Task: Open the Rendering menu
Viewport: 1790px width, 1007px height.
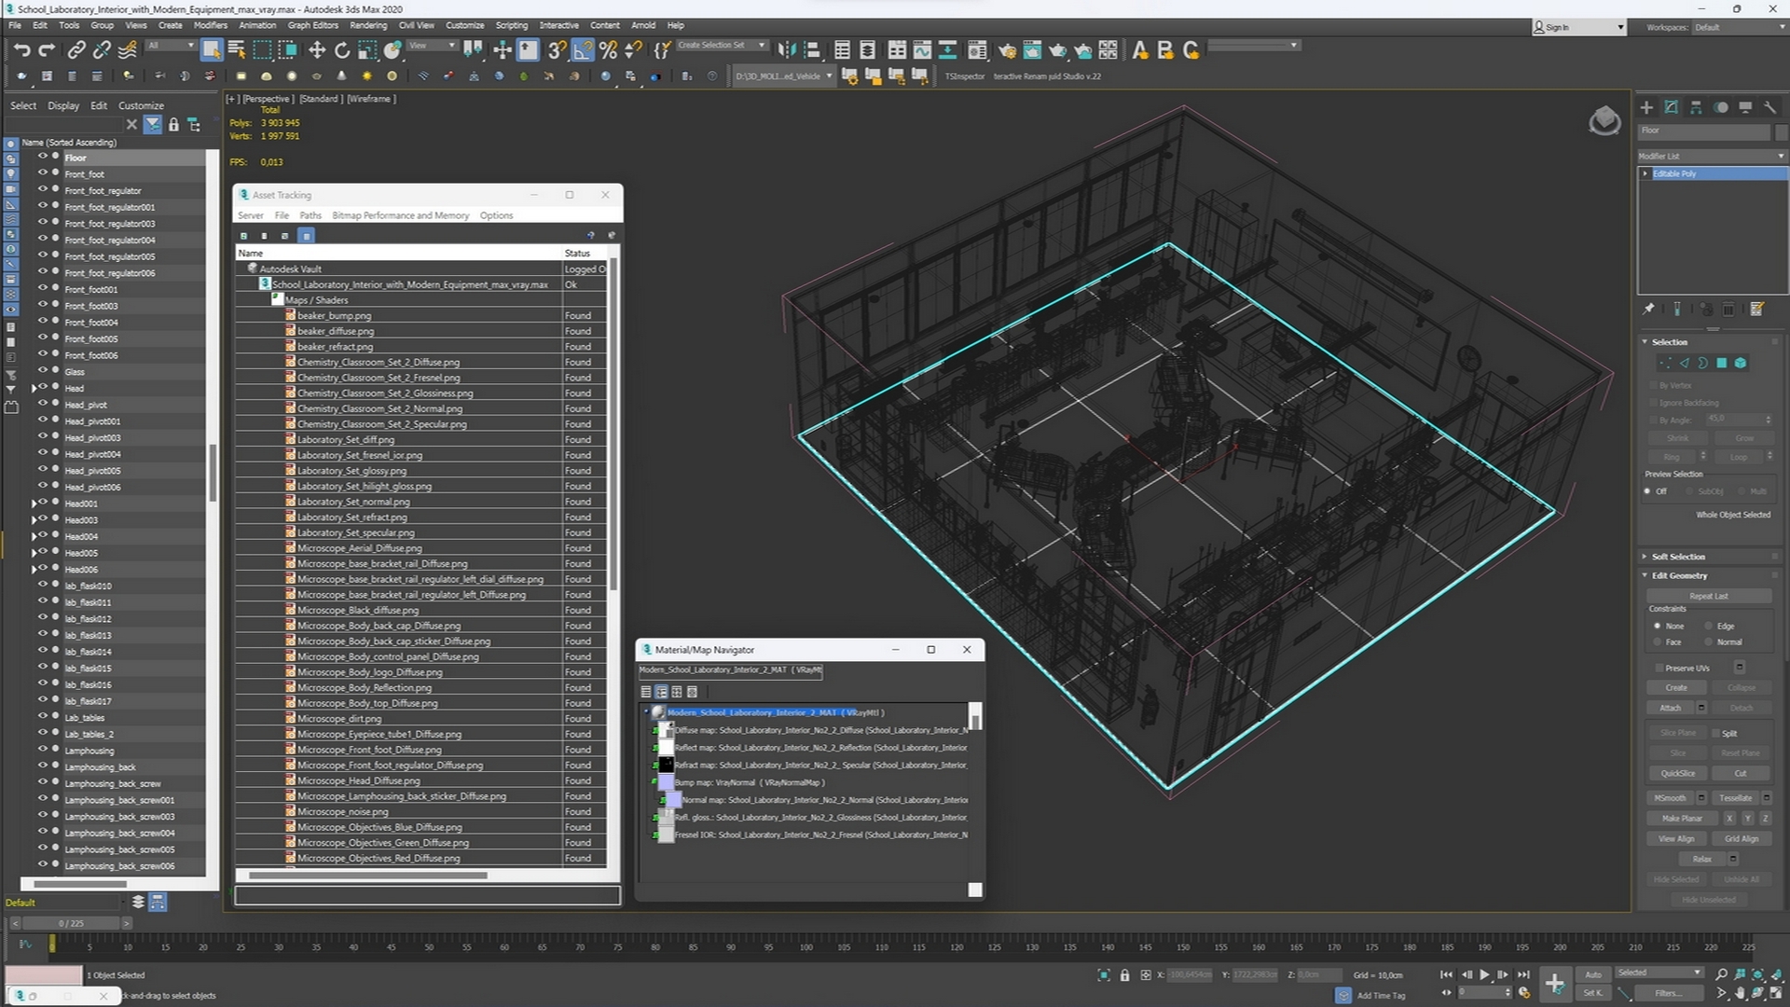Action: coord(368,25)
